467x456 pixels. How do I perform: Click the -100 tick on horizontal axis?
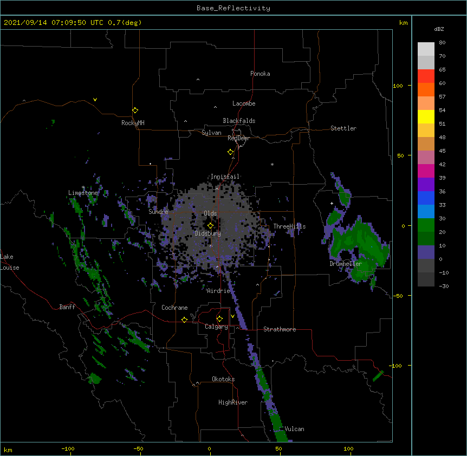coord(68,448)
